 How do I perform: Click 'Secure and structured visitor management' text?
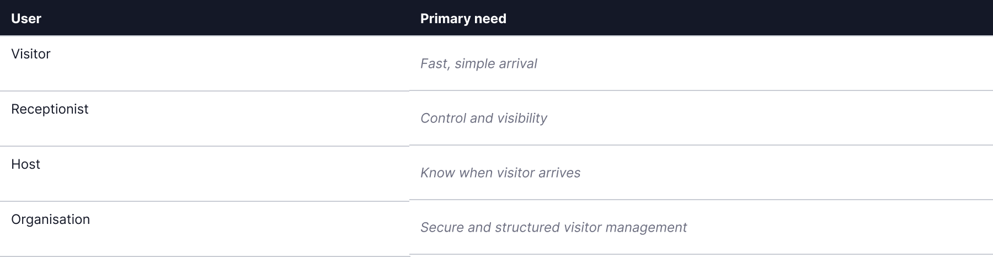tap(553, 227)
